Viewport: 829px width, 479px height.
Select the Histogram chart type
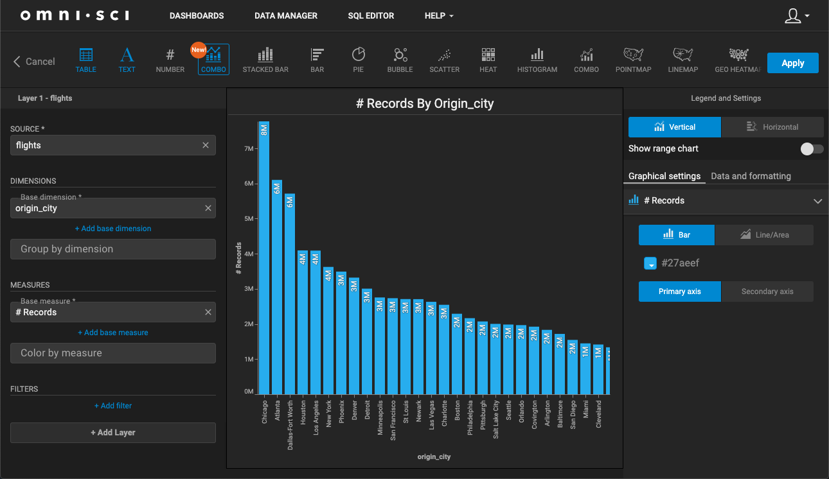[x=537, y=60]
